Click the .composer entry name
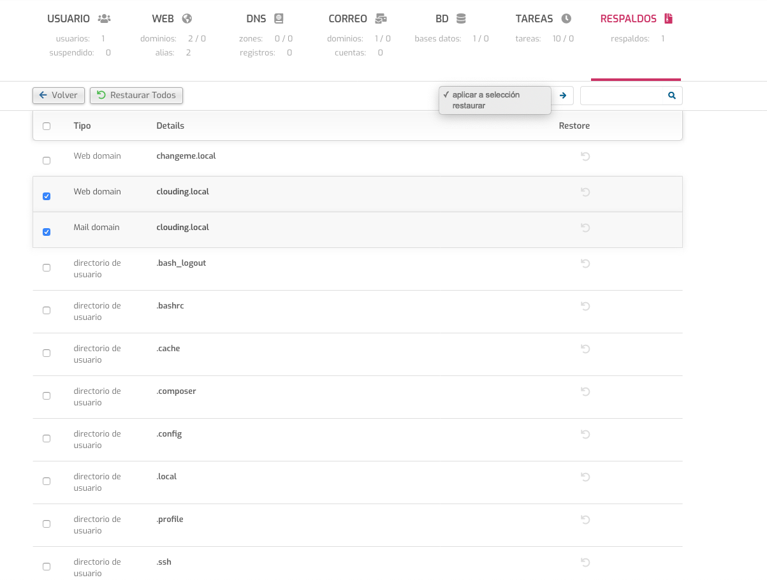 tap(176, 391)
